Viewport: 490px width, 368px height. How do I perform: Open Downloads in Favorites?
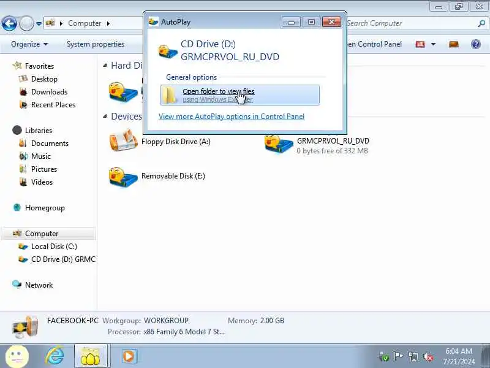[49, 91]
